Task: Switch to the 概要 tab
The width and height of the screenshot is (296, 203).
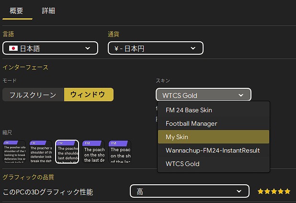Action: click(x=18, y=11)
